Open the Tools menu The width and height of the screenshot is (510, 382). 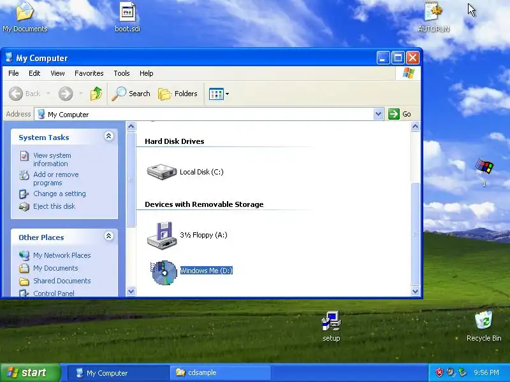coord(122,73)
